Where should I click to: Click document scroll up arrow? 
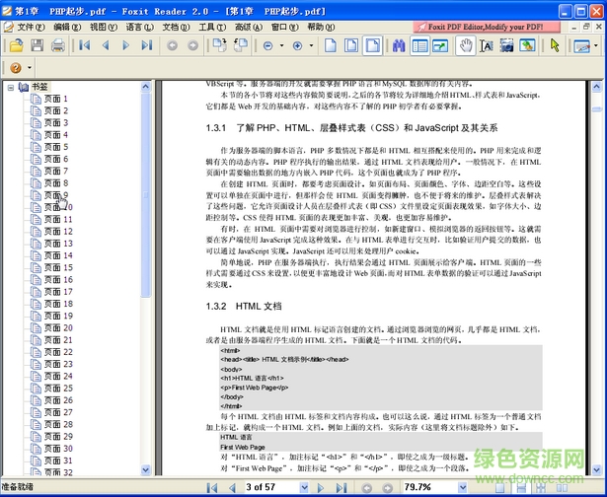[596, 86]
